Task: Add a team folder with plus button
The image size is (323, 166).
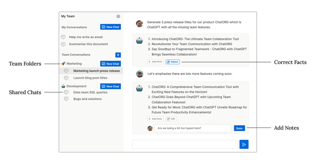Action: coord(118,55)
